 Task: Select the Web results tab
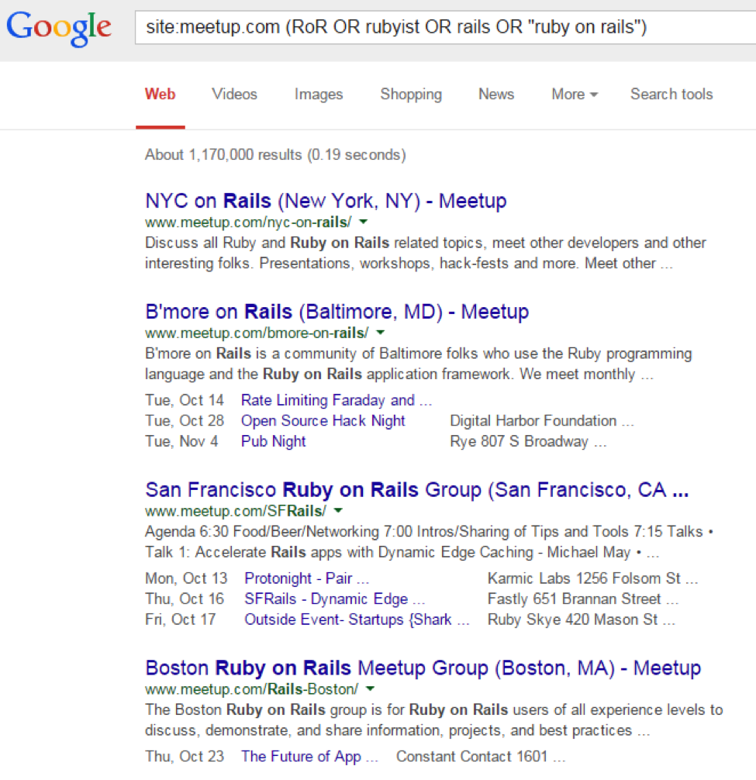(x=160, y=94)
